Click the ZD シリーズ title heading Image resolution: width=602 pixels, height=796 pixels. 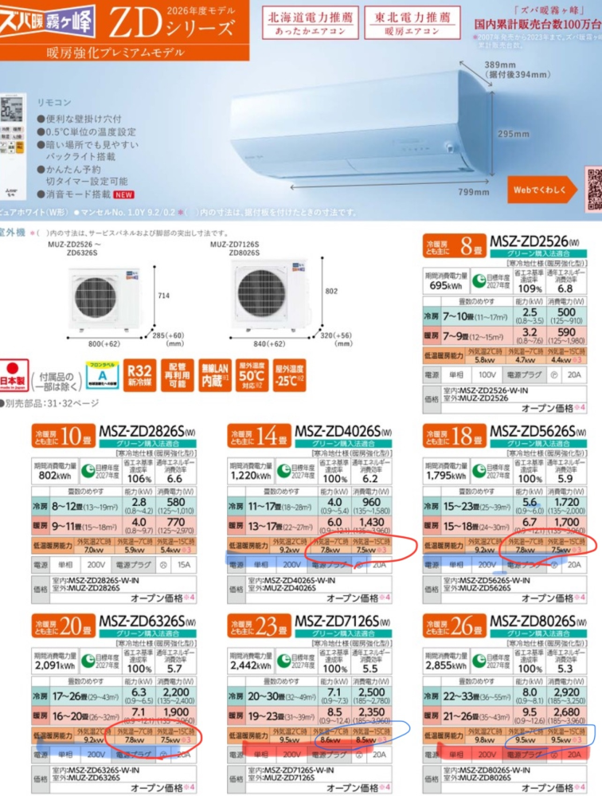(171, 24)
